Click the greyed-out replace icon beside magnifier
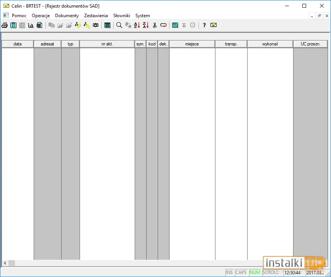The width and height of the screenshot is (331, 277). (x=128, y=25)
